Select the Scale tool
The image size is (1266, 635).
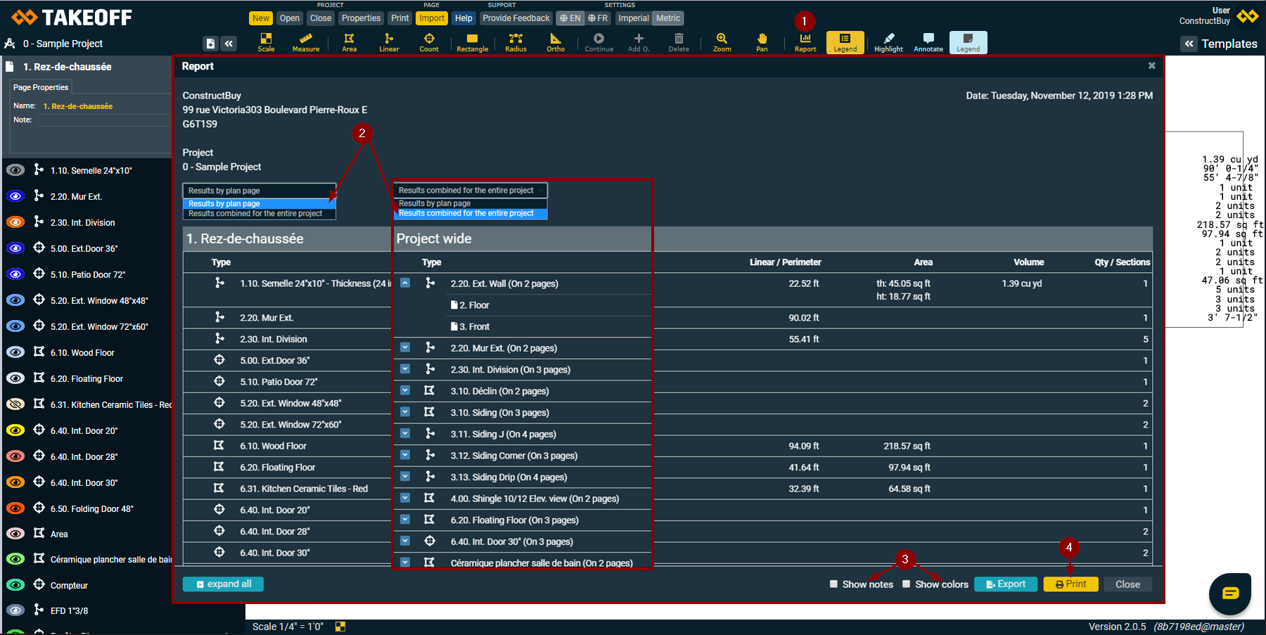tap(266, 42)
